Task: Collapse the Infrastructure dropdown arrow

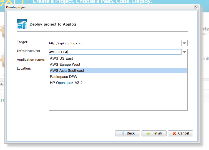Action: click(184, 52)
